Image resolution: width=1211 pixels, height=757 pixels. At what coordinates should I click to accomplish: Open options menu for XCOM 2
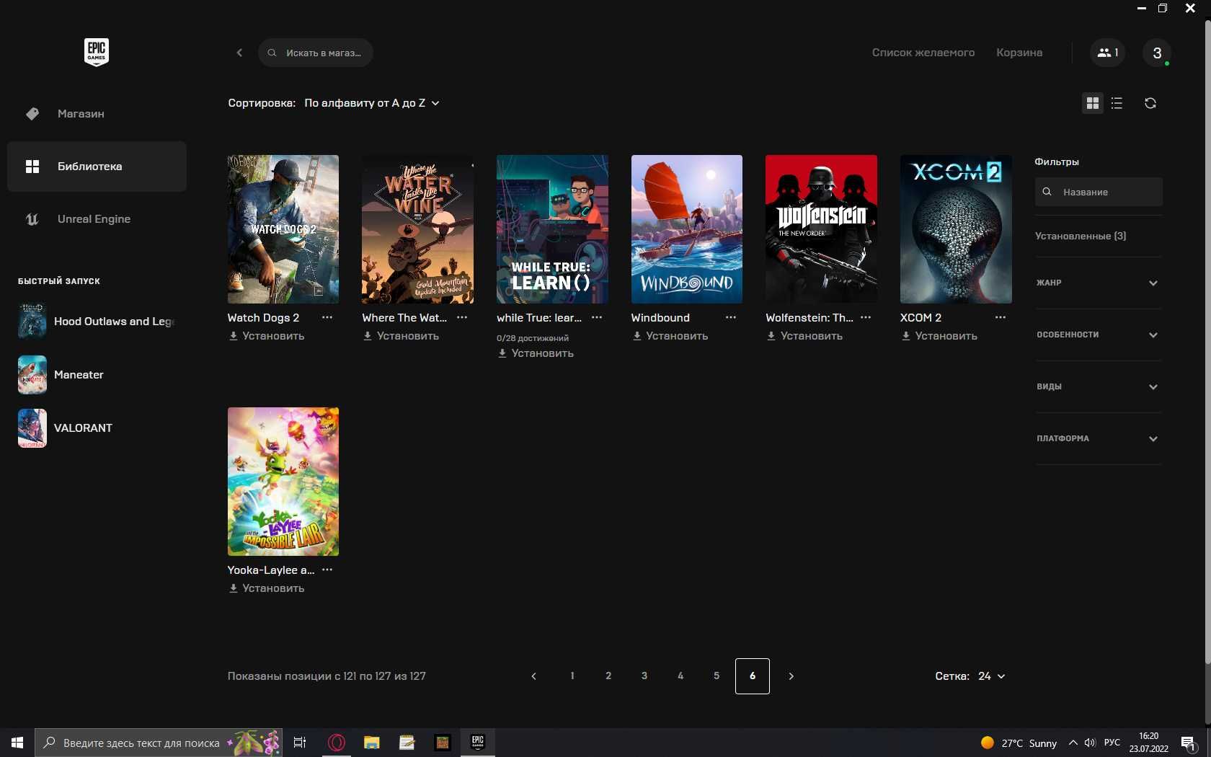[x=1001, y=317]
